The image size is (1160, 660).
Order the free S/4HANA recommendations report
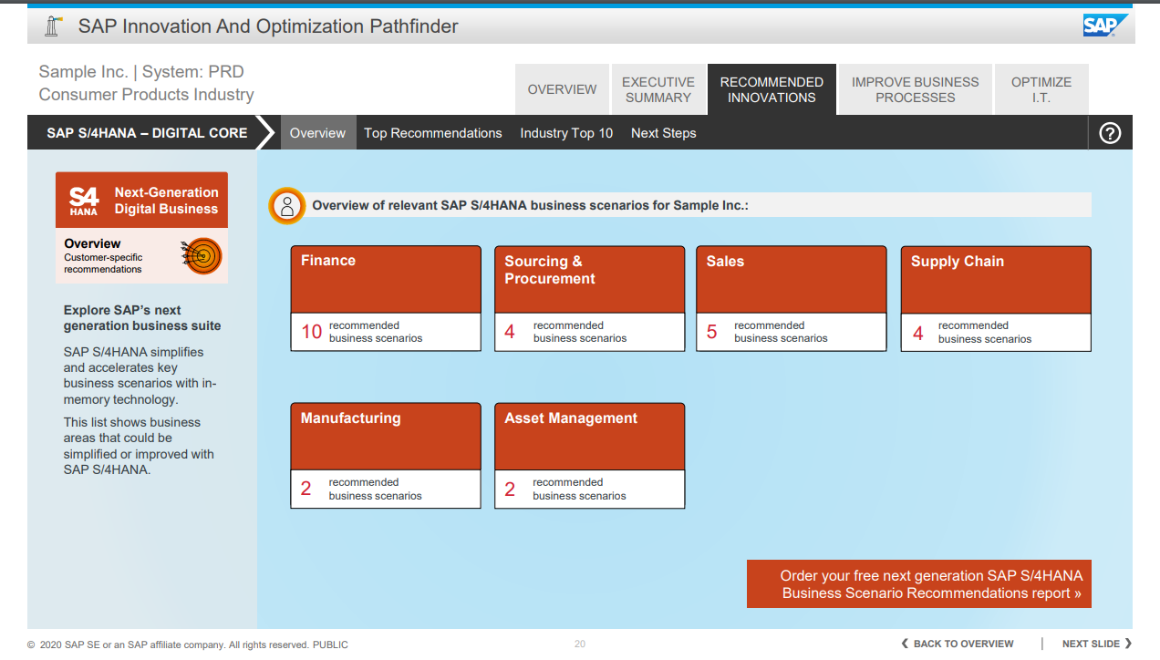coord(919,584)
